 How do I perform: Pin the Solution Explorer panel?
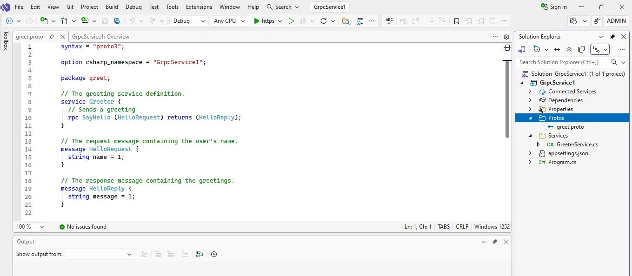612,37
